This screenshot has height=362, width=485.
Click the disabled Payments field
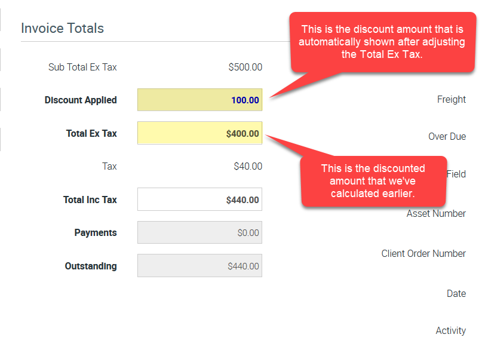(199, 232)
